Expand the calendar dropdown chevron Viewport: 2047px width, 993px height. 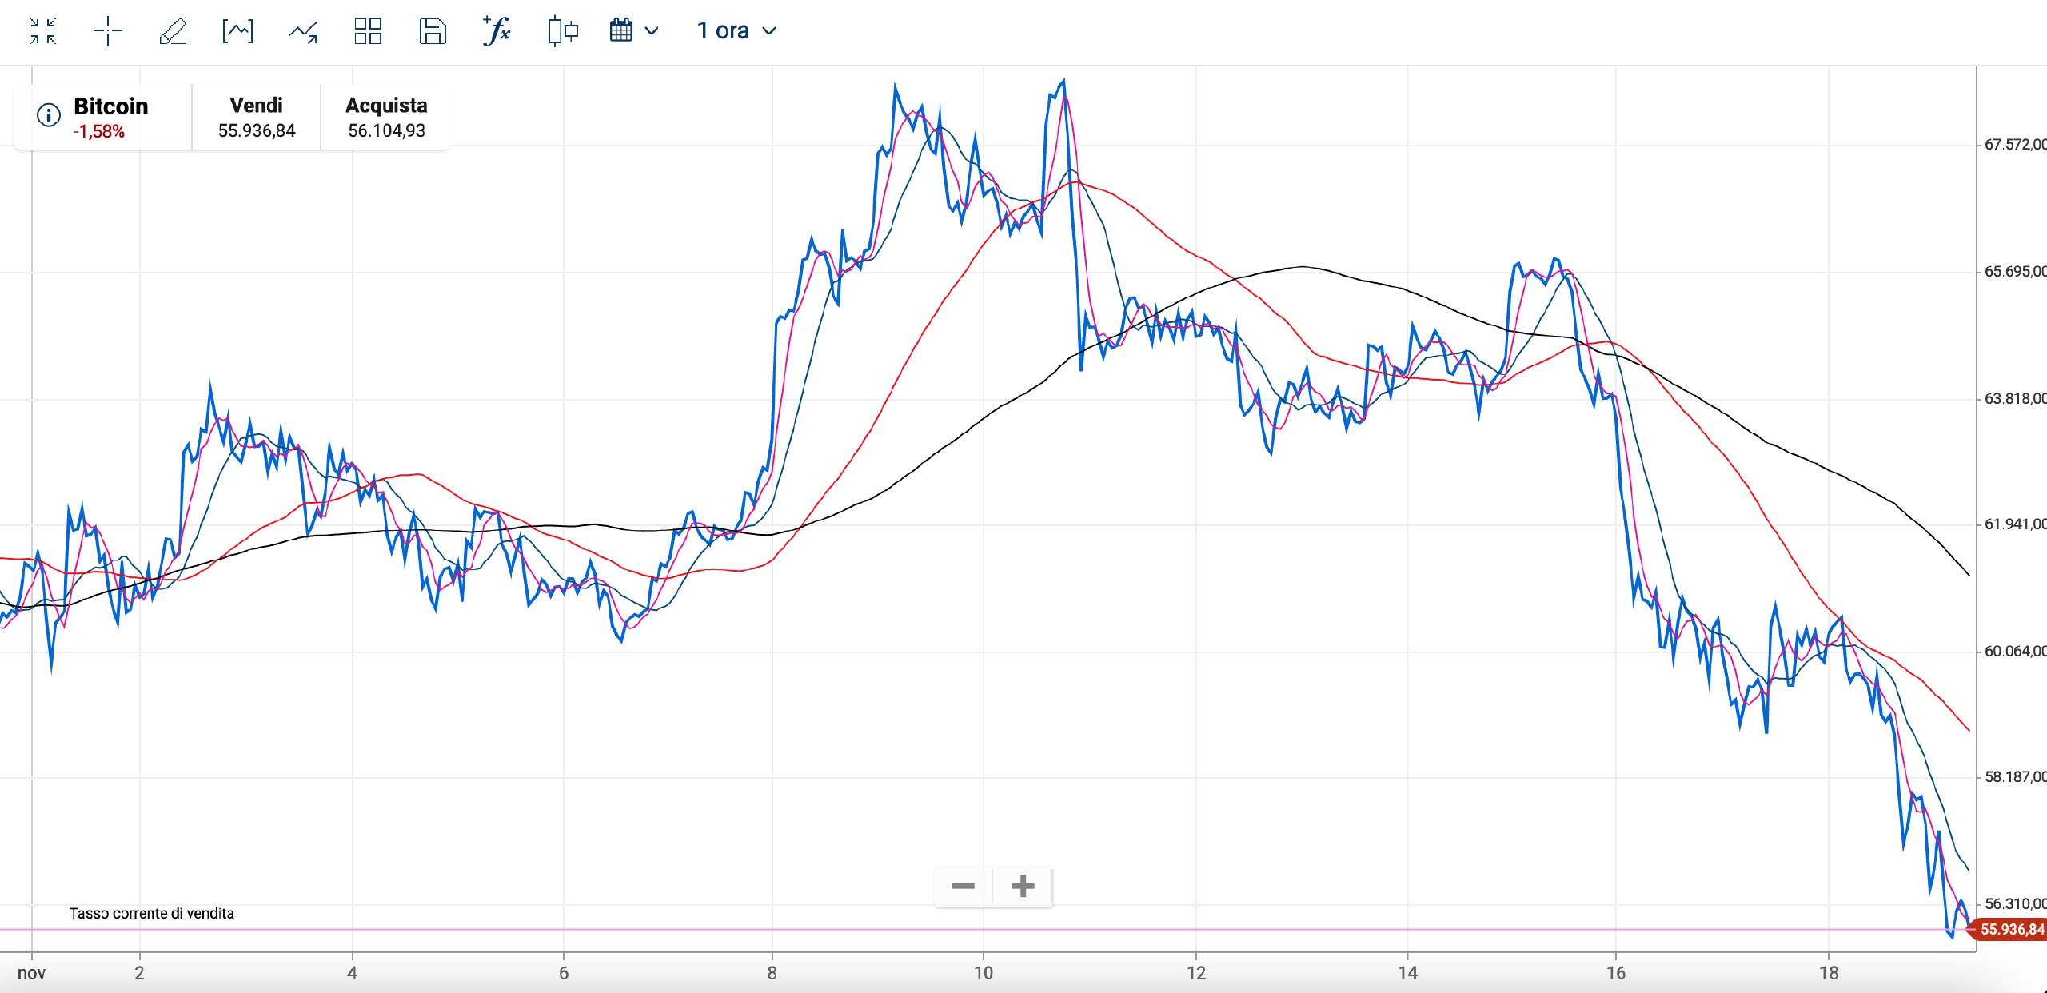[652, 31]
